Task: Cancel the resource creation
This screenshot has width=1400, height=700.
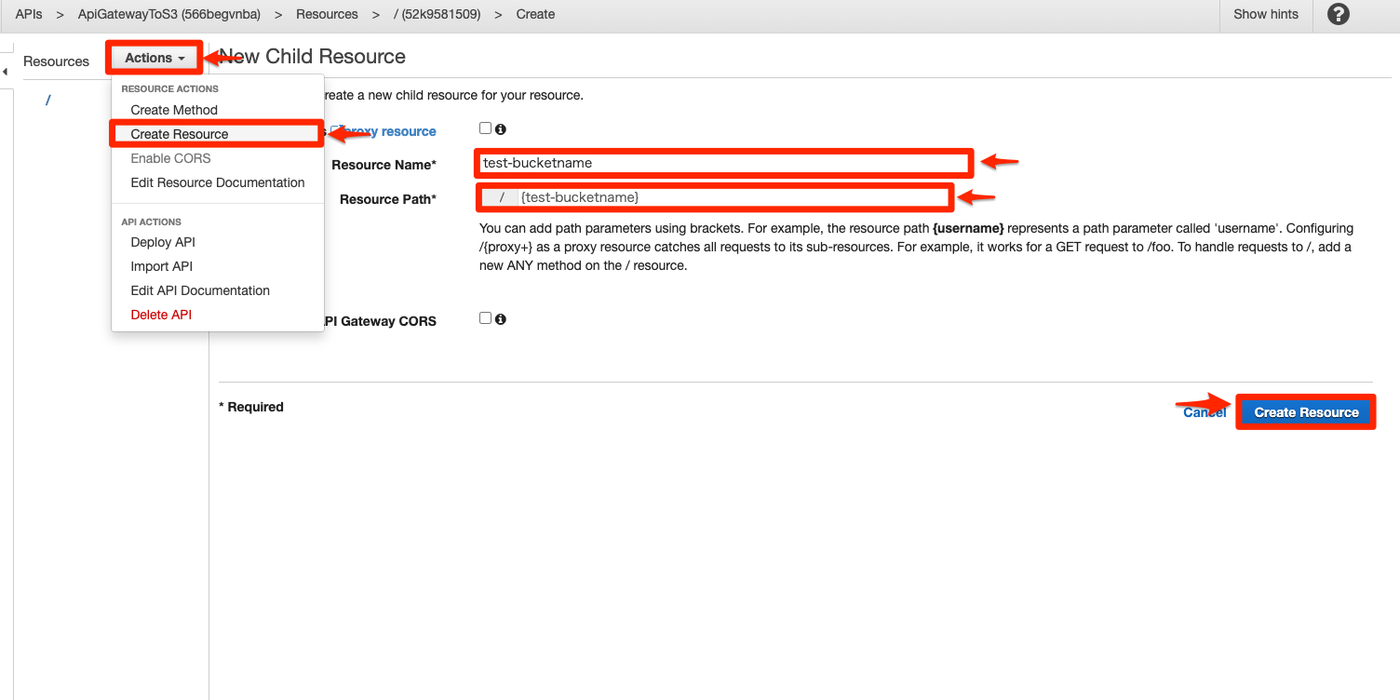Action: (x=1205, y=411)
